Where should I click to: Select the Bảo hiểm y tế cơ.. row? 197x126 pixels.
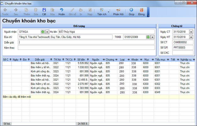[x=99, y=84]
